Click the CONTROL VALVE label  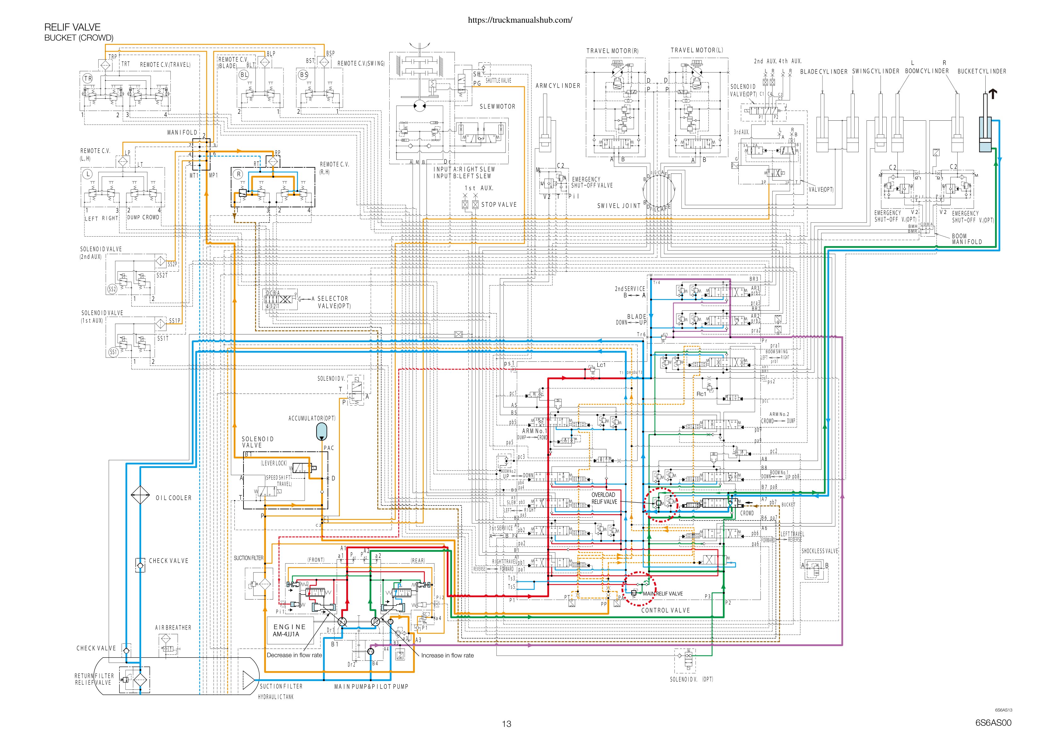(x=666, y=611)
